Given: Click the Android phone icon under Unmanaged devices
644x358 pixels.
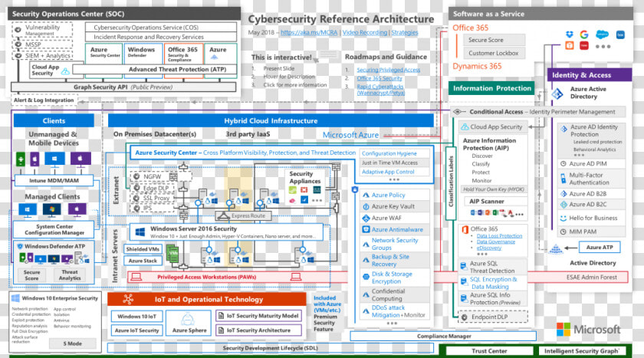Looking at the screenshot, I should (21, 159).
